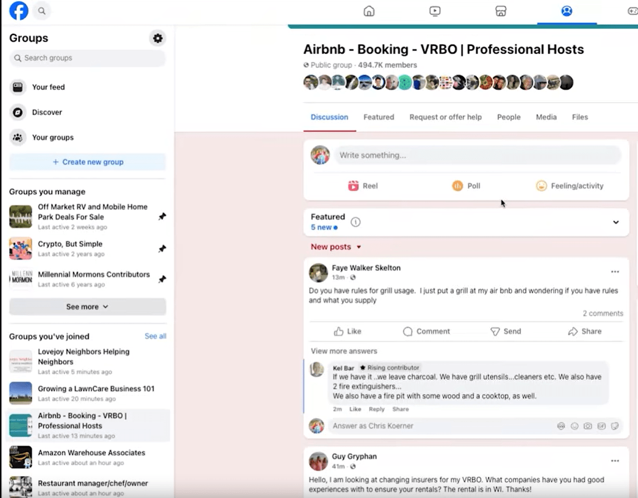Screen dimensions: 638x498
Task: Click the Reel icon in post composer
Action: click(354, 186)
